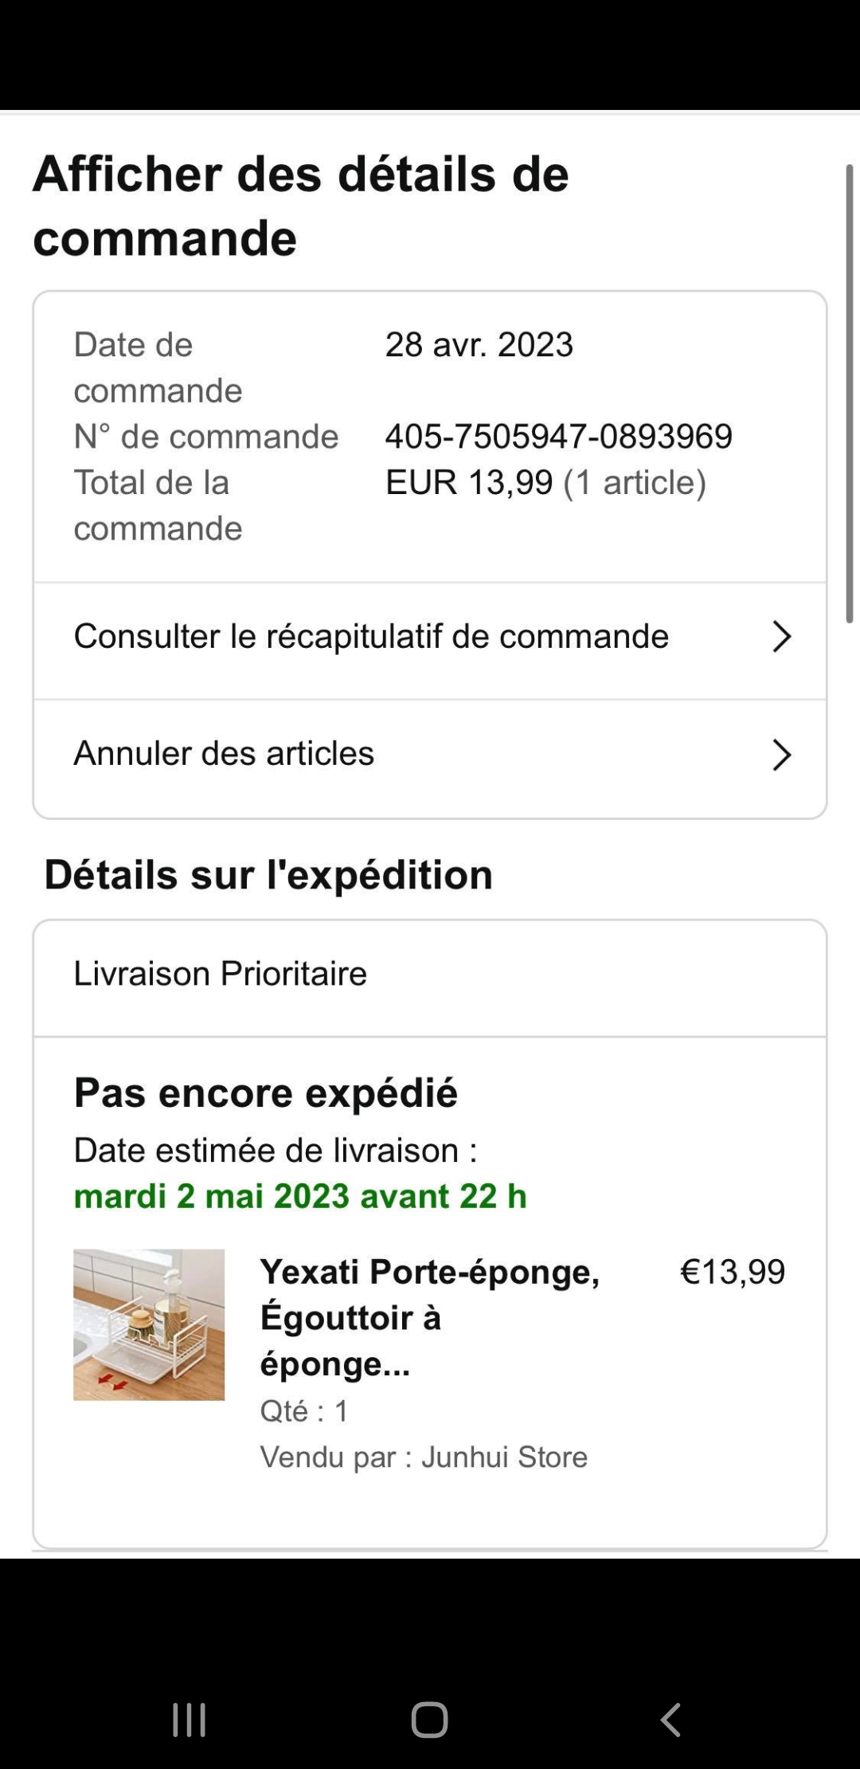860x1769 pixels.
Task: Tap the Pas encore expédié status
Action: [266, 1092]
